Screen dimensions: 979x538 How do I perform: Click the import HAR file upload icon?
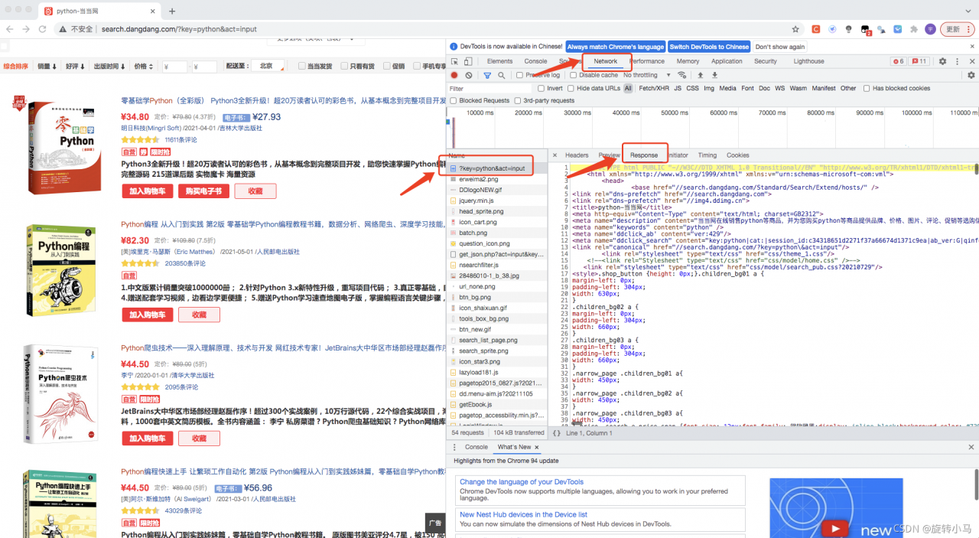[x=700, y=75]
